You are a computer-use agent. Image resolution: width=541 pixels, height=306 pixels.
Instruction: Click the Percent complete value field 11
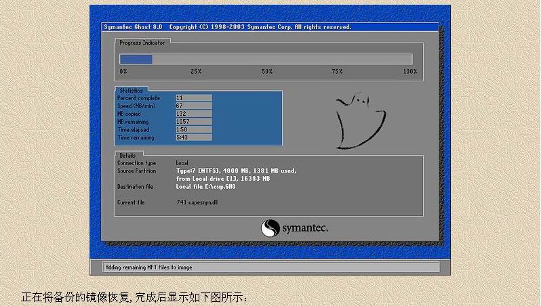194,98
